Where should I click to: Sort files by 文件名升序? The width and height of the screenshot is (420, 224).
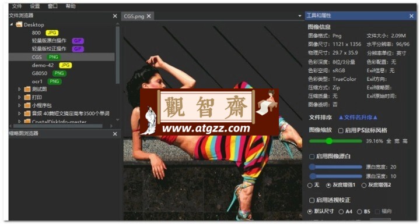click(358, 118)
